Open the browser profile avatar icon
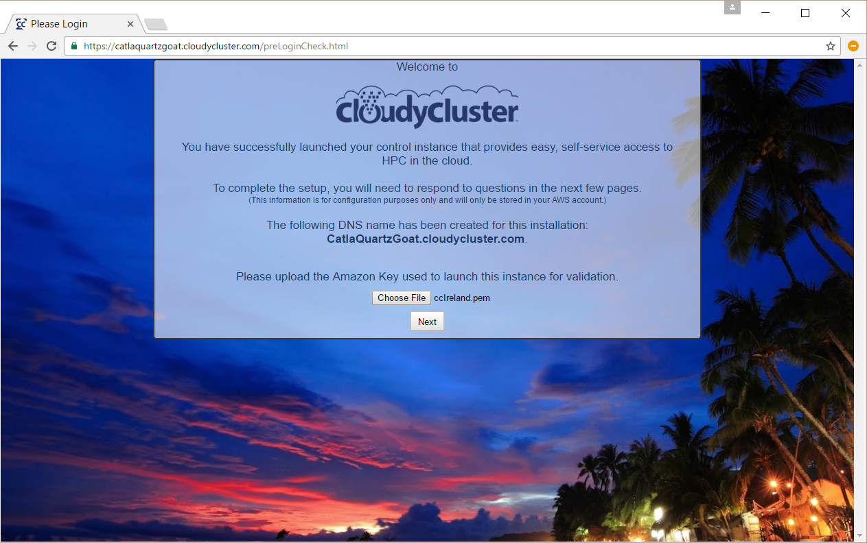 point(732,8)
